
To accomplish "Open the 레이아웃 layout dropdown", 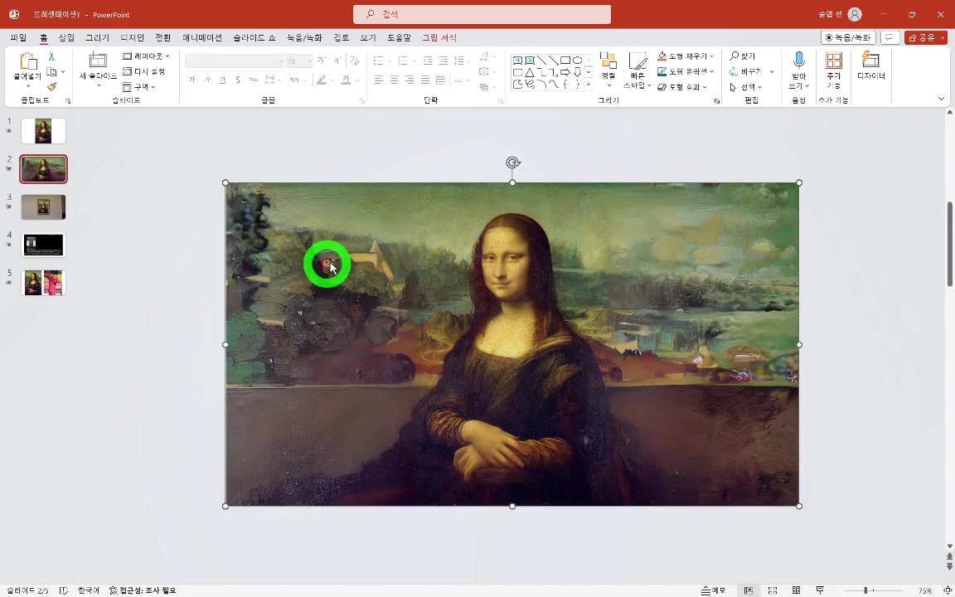I will point(146,56).
